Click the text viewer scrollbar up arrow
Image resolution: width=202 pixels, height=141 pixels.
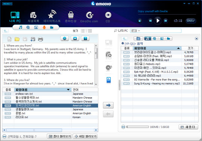96,46
